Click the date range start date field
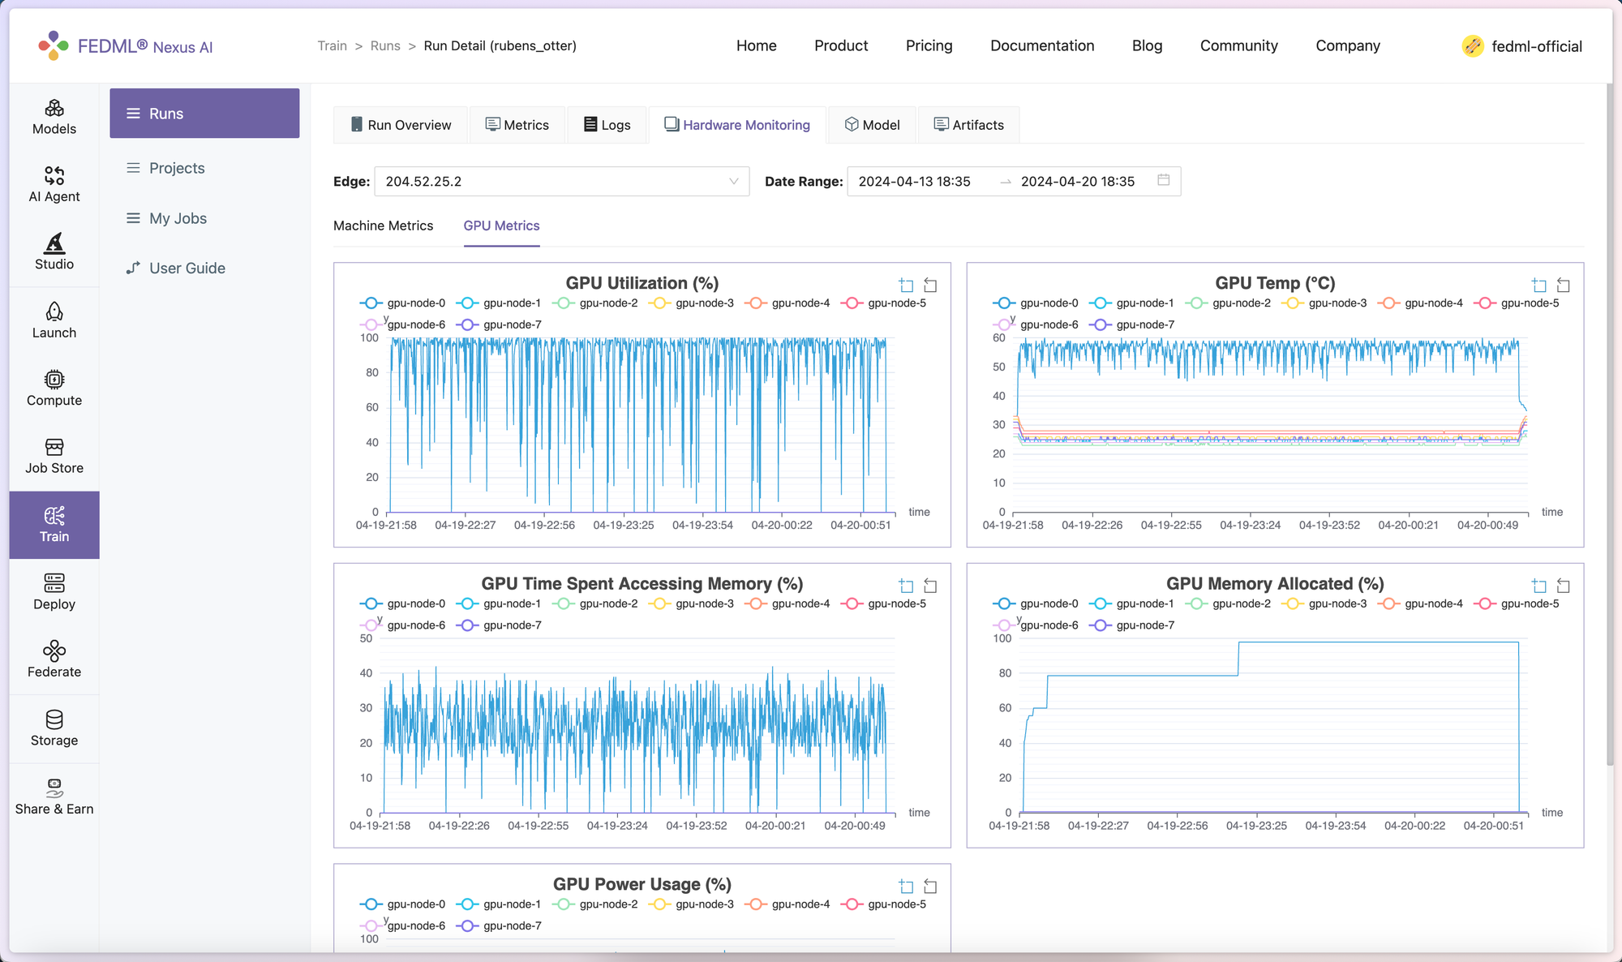This screenshot has height=962, width=1622. pyautogui.click(x=914, y=182)
